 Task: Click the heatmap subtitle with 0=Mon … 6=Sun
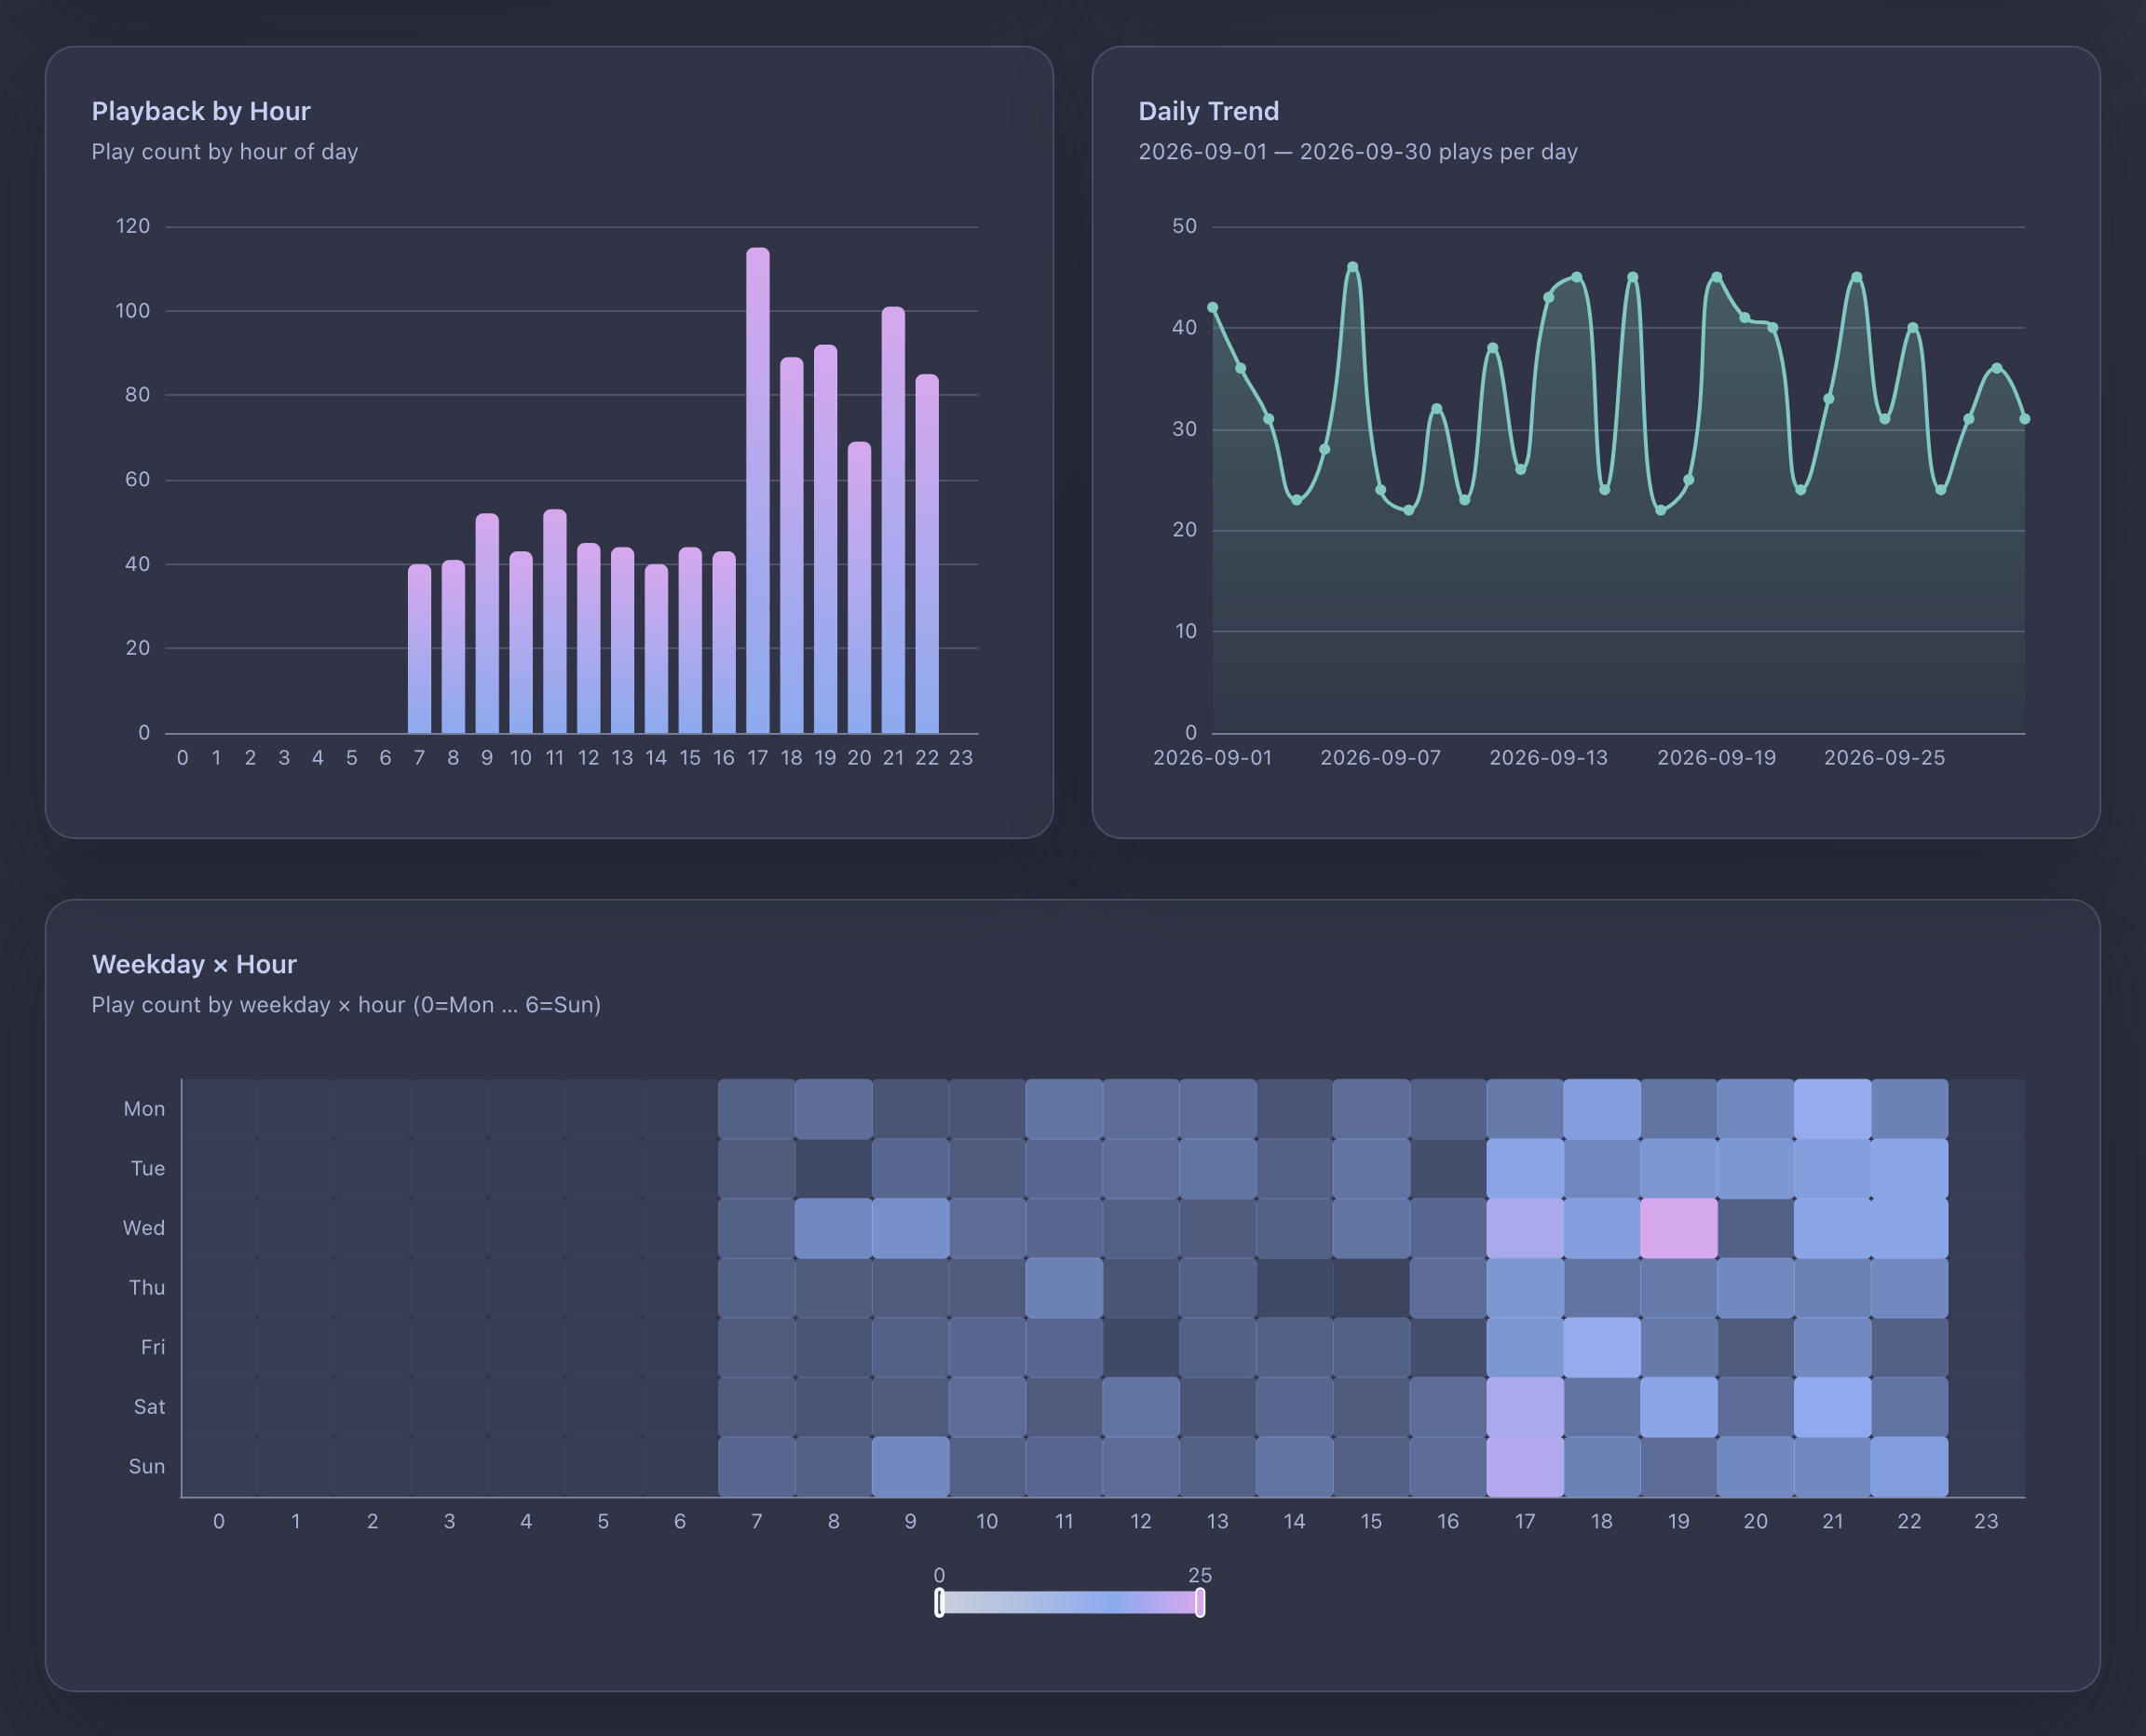point(346,1005)
